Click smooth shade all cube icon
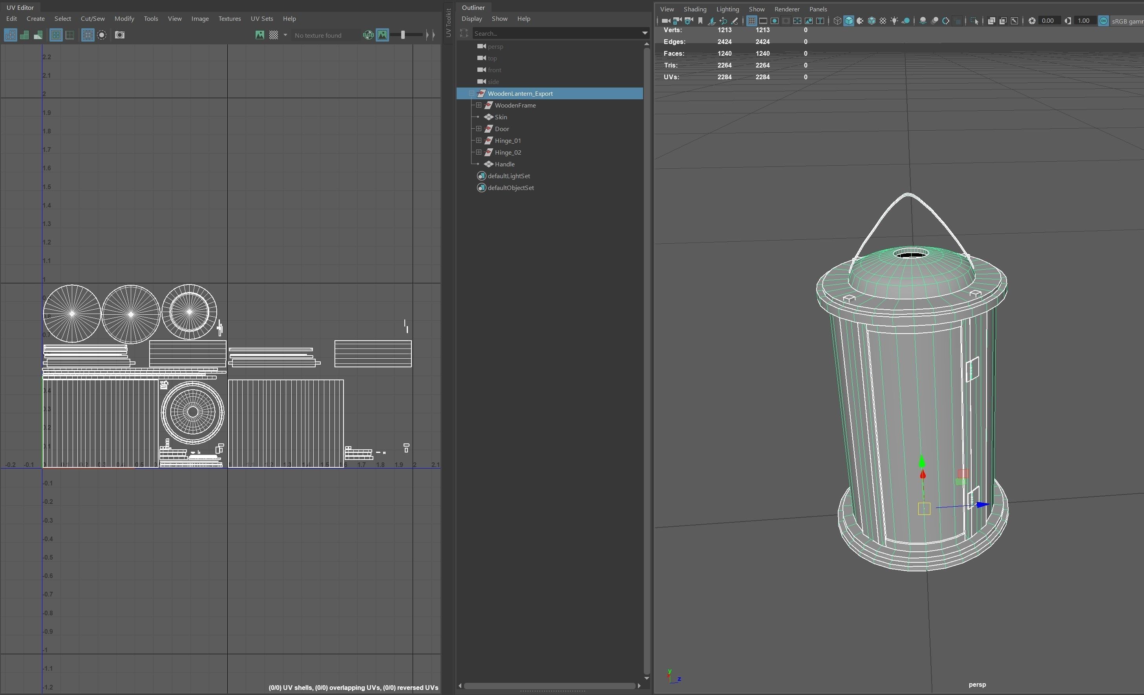This screenshot has width=1144, height=695. click(849, 21)
